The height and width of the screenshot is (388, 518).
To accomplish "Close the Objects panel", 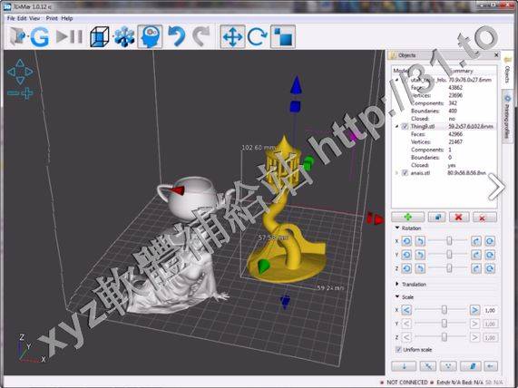I will [496, 55].
